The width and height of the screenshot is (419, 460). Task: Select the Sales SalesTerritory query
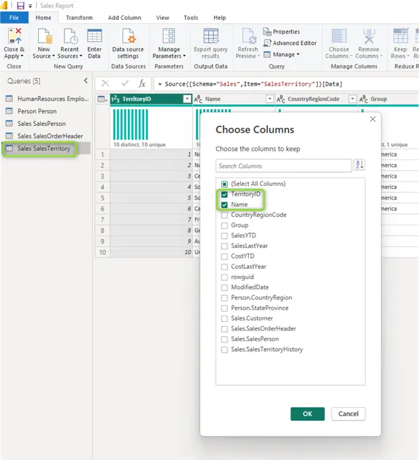[47, 148]
